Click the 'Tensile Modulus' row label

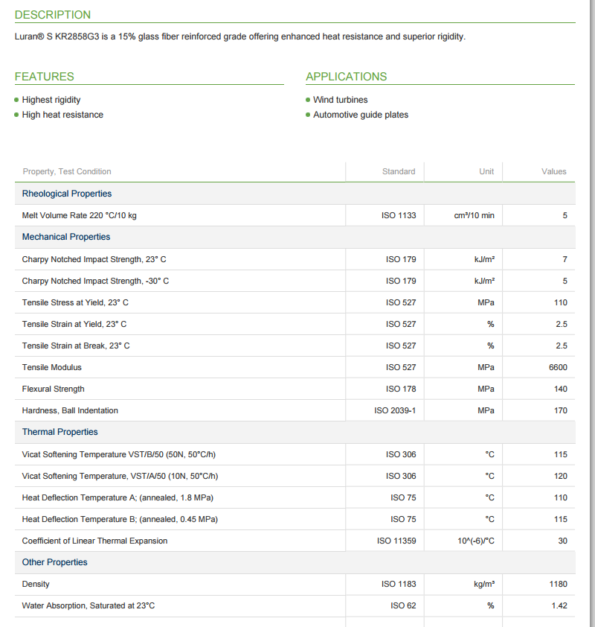click(x=51, y=367)
